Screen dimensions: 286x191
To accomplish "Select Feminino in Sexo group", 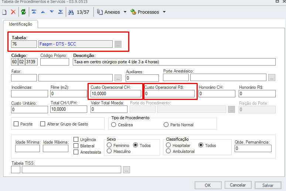I will [x=109, y=145].
